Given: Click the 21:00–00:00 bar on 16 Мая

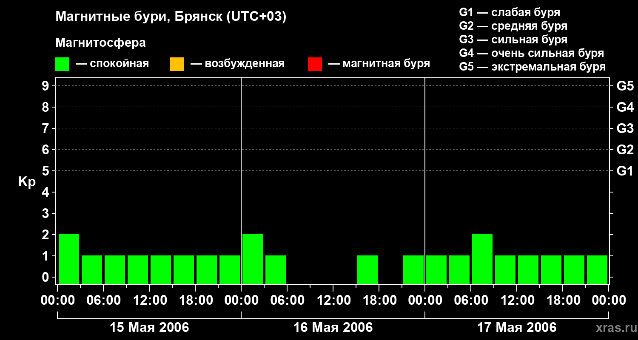Looking at the screenshot, I should [x=413, y=269].
